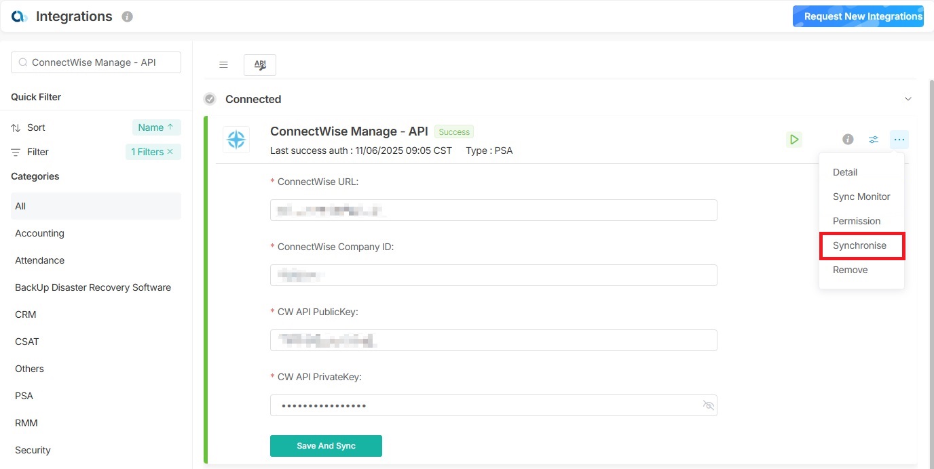Select the PSA category
This screenshot has height=469, width=934.
pos(24,396)
